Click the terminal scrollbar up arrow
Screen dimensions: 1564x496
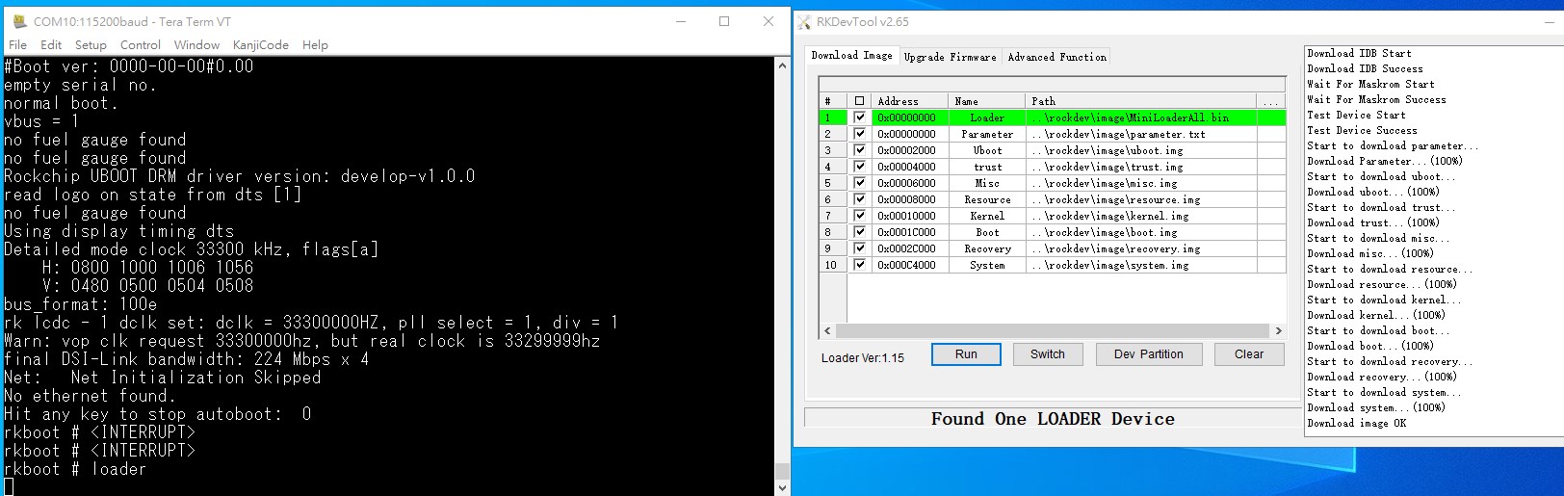pyautogui.click(x=782, y=66)
